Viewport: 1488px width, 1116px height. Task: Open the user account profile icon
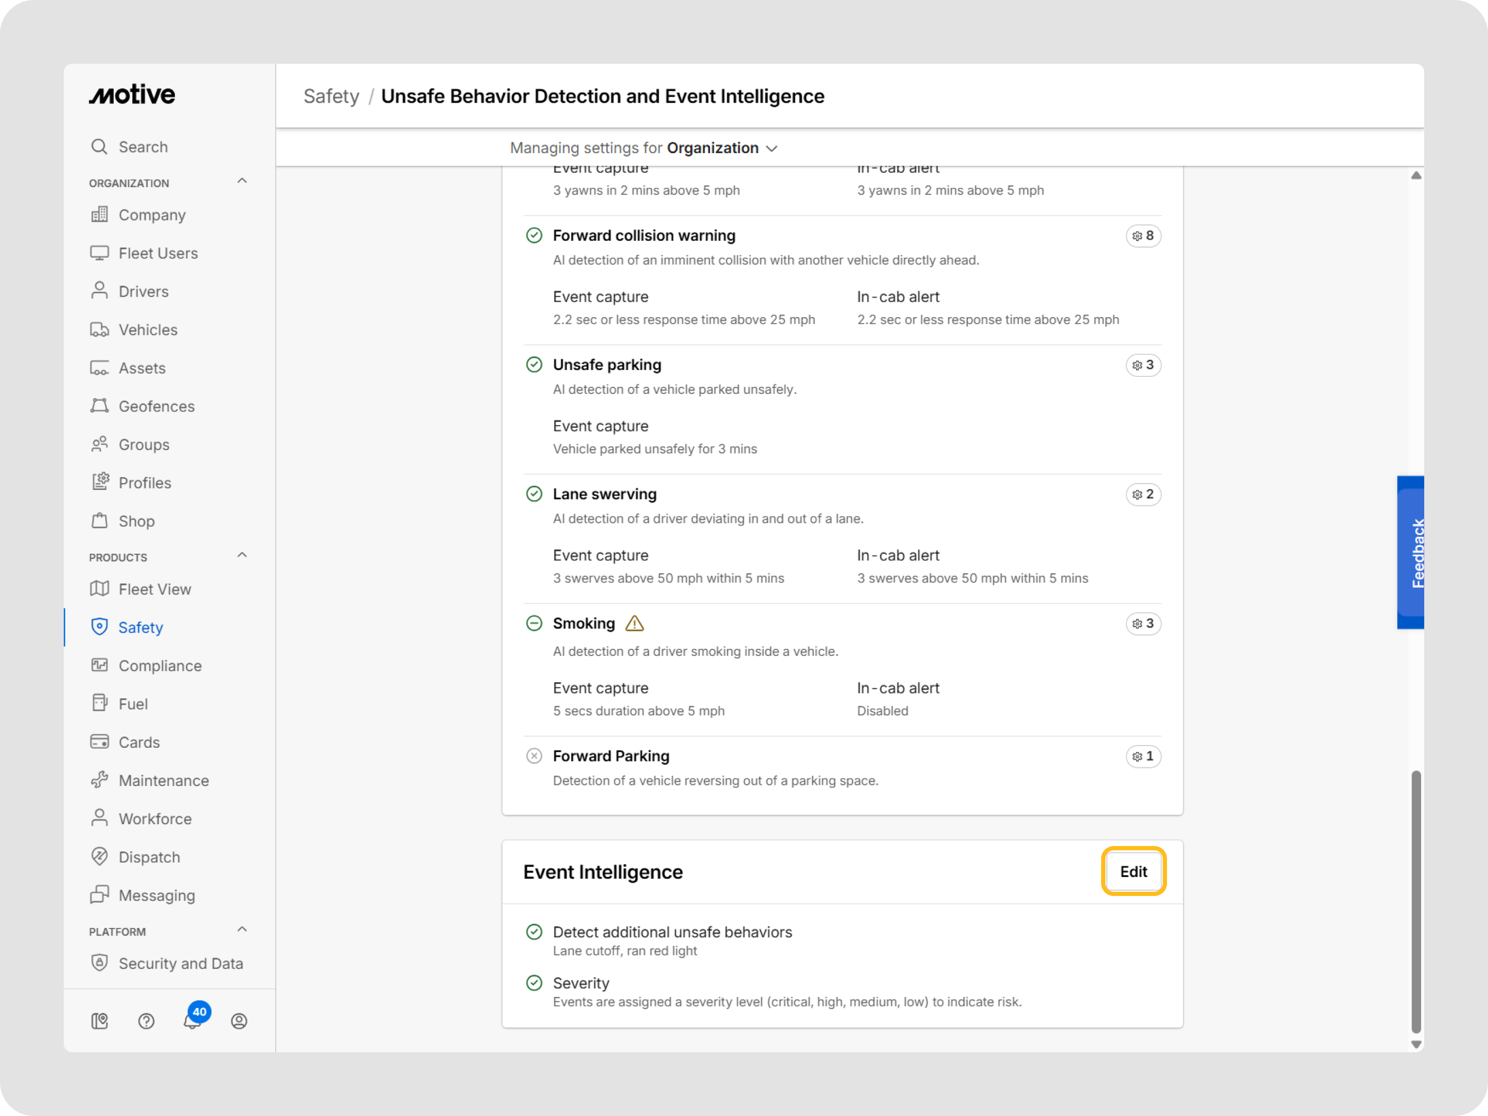[x=239, y=1021]
